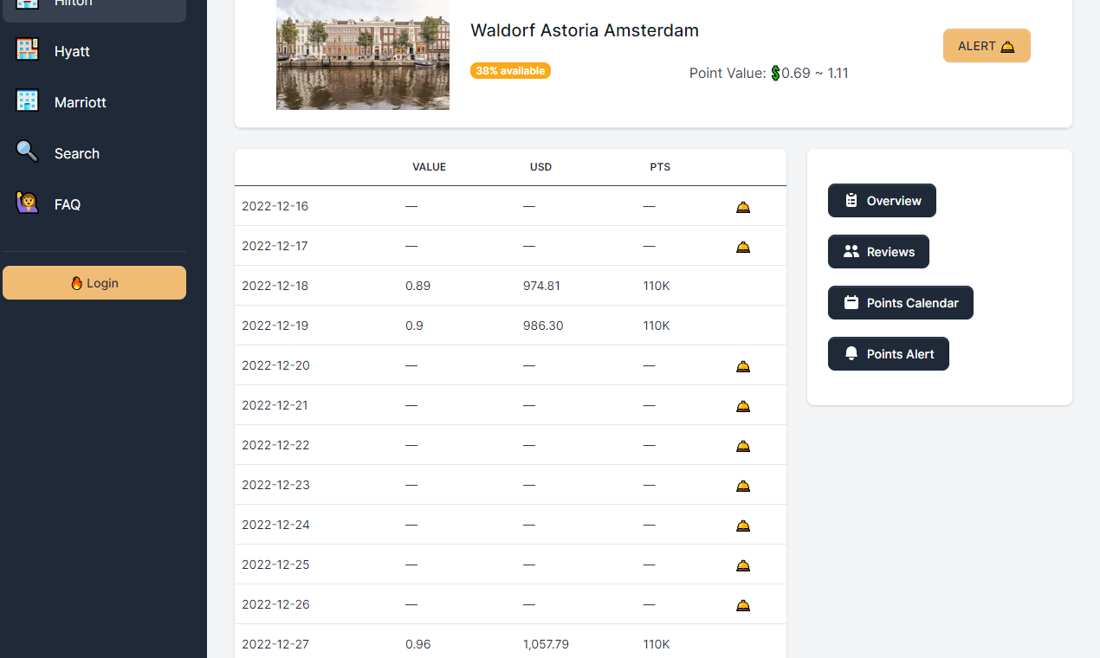Click 110K points for 2022-12-18
The height and width of the screenshot is (658, 1100).
tap(657, 286)
